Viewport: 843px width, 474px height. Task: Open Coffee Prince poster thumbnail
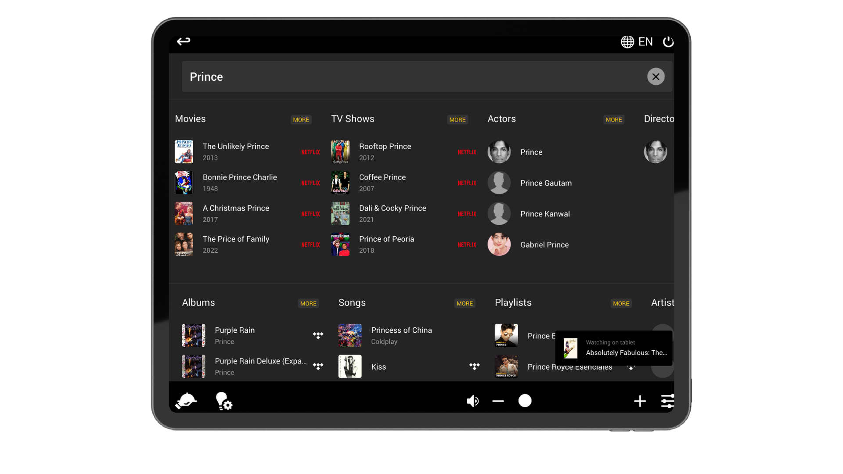pyautogui.click(x=340, y=183)
